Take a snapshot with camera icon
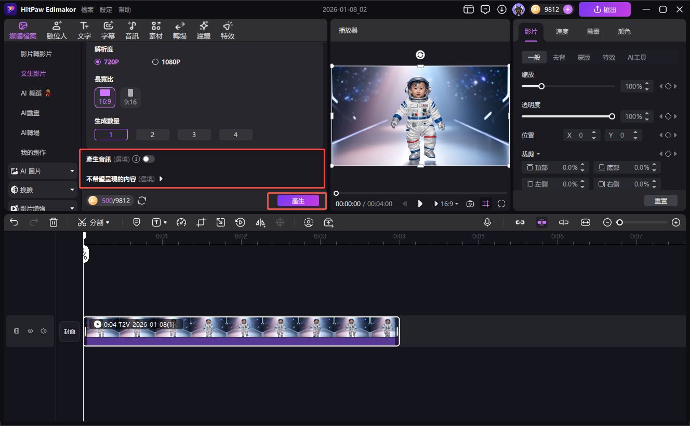 470,204
